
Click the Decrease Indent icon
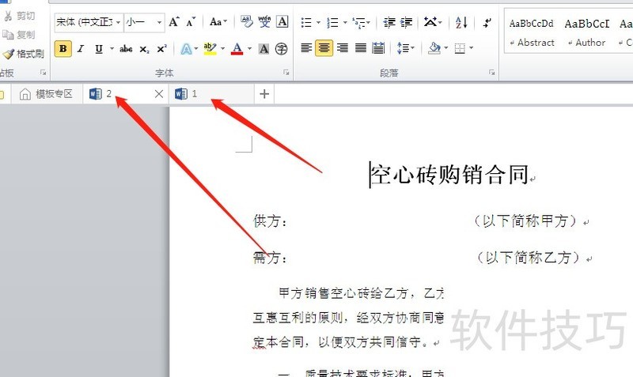tap(389, 23)
